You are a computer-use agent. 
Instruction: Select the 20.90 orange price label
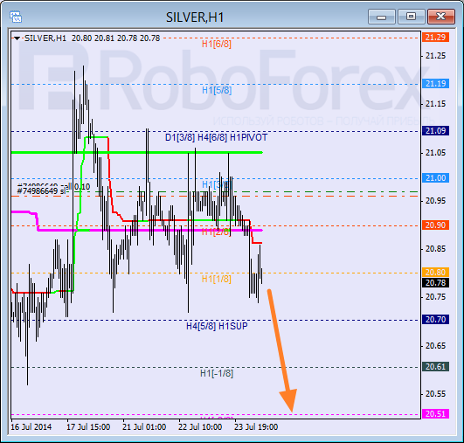coord(435,225)
